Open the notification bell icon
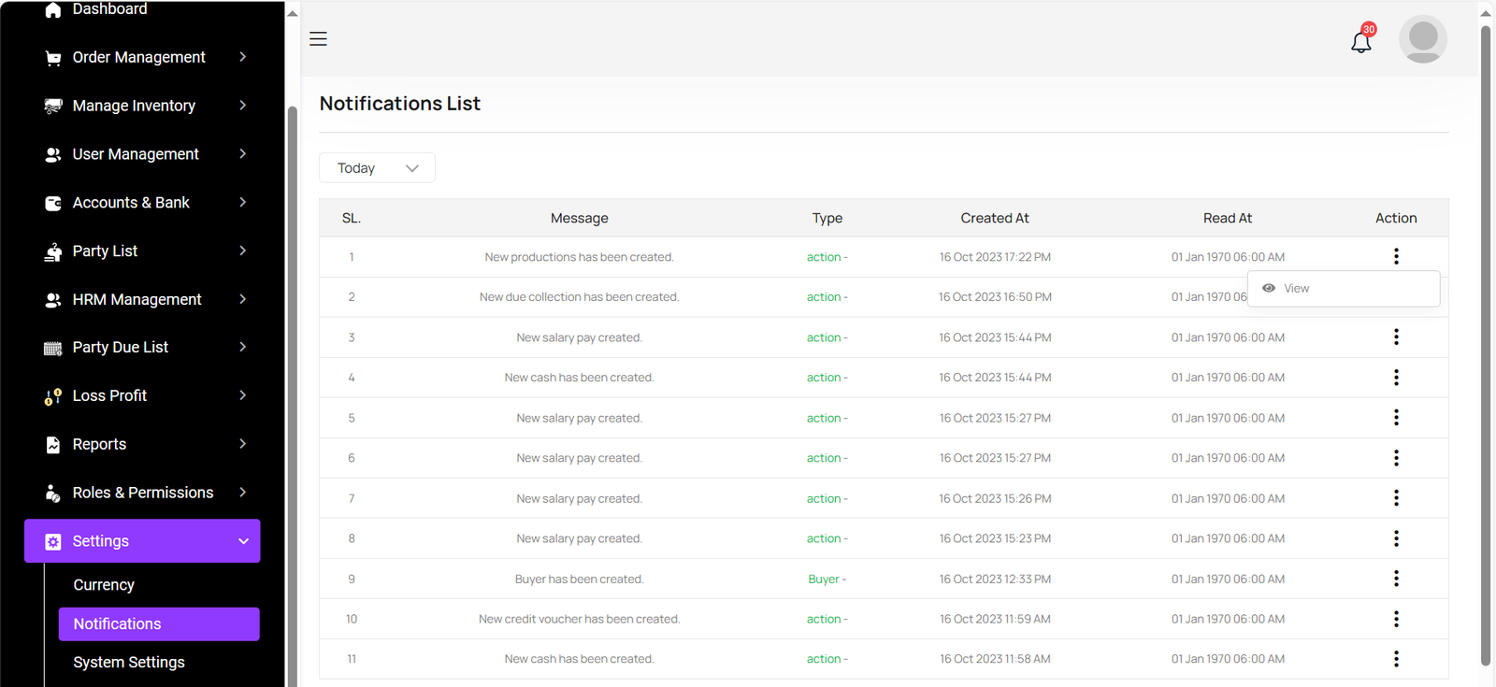The width and height of the screenshot is (1496, 687). pyautogui.click(x=1360, y=42)
